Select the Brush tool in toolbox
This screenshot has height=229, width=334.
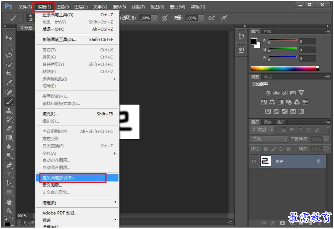(x=9, y=102)
